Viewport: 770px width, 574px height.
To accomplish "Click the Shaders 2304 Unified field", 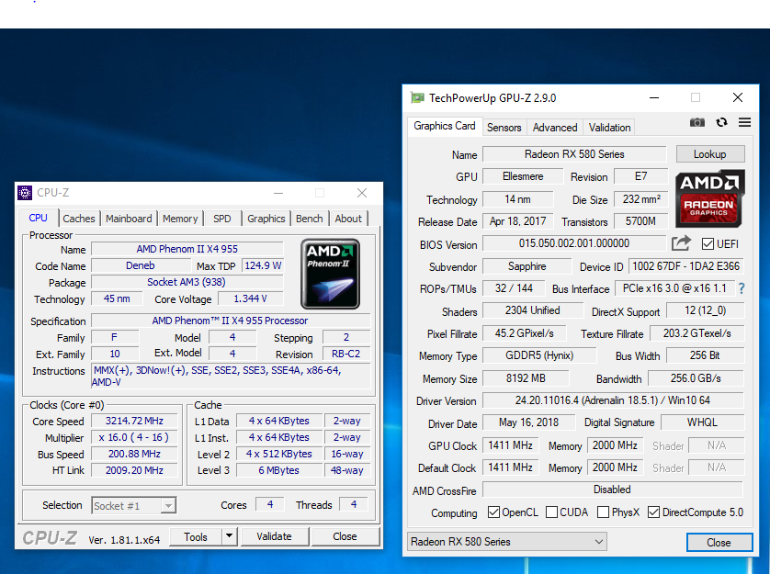I will click(x=532, y=310).
